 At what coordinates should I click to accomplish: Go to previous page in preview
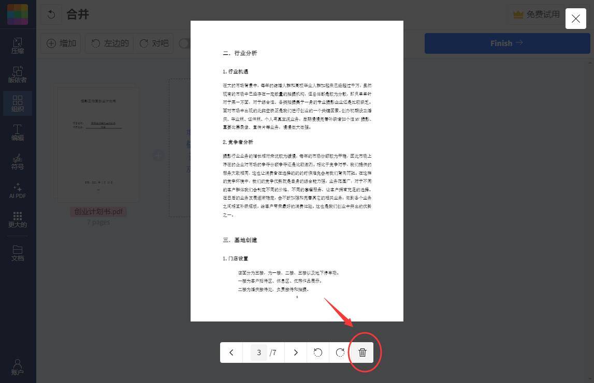click(231, 353)
